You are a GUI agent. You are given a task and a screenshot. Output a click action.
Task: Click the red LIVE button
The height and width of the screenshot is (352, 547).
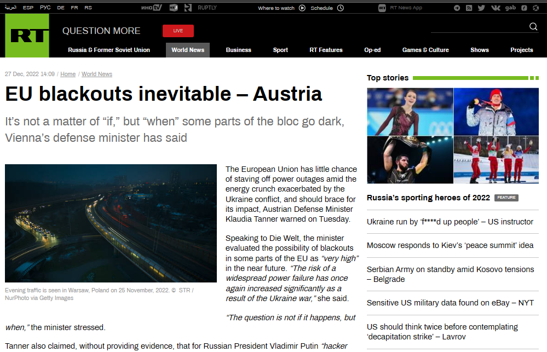pyautogui.click(x=178, y=31)
